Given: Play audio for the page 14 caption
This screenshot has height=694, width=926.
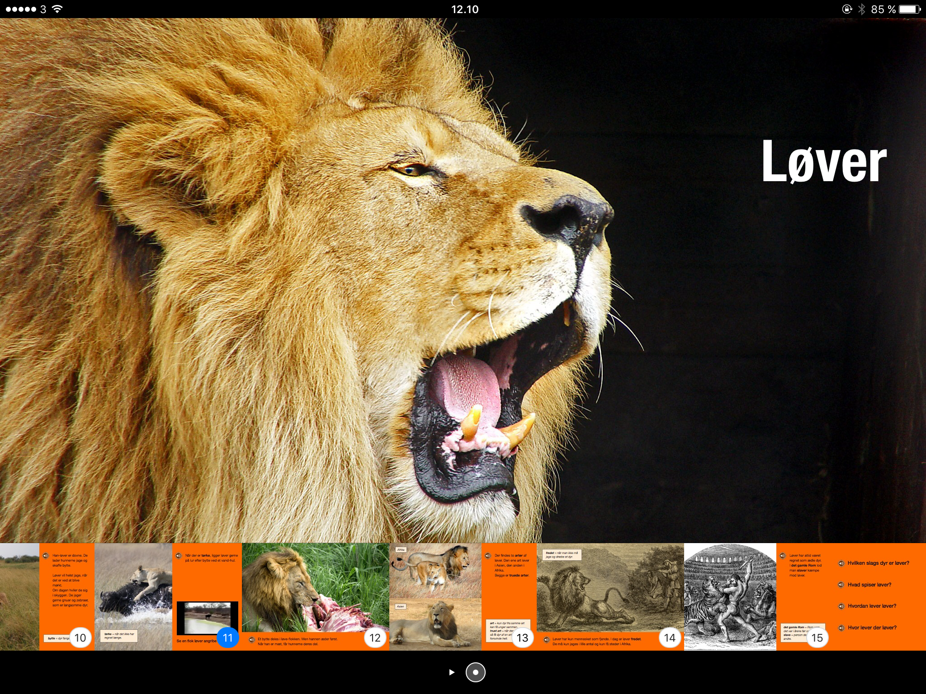Looking at the screenshot, I should pyautogui.click(x=547, y=639).
